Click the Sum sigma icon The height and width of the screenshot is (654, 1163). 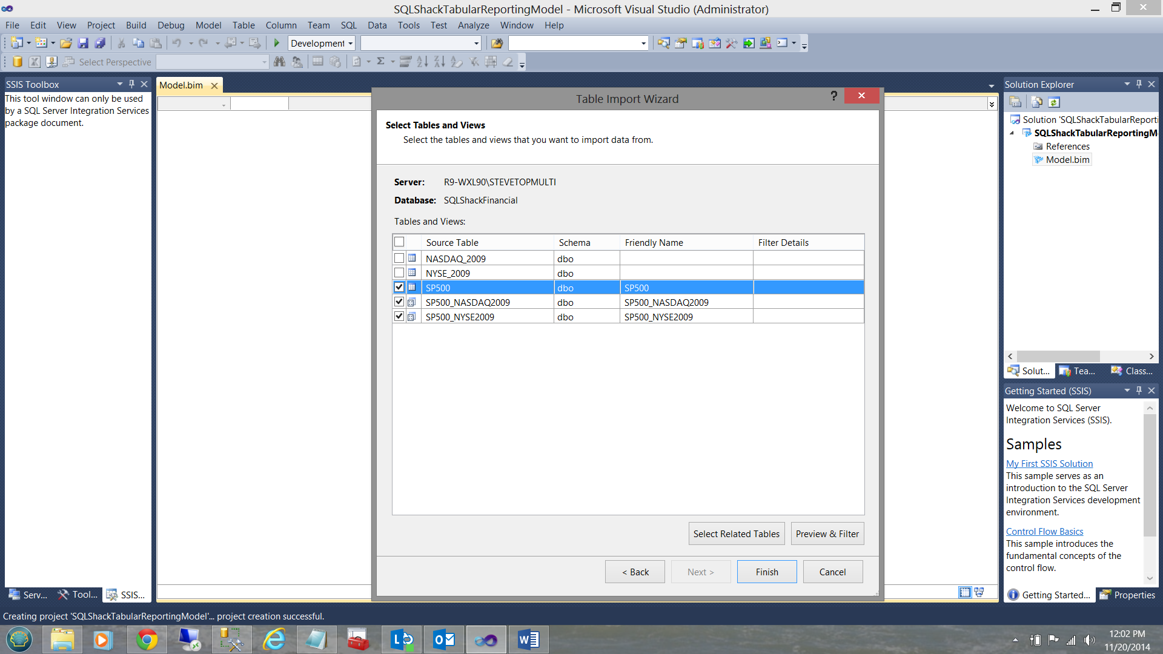coord(380,62)
